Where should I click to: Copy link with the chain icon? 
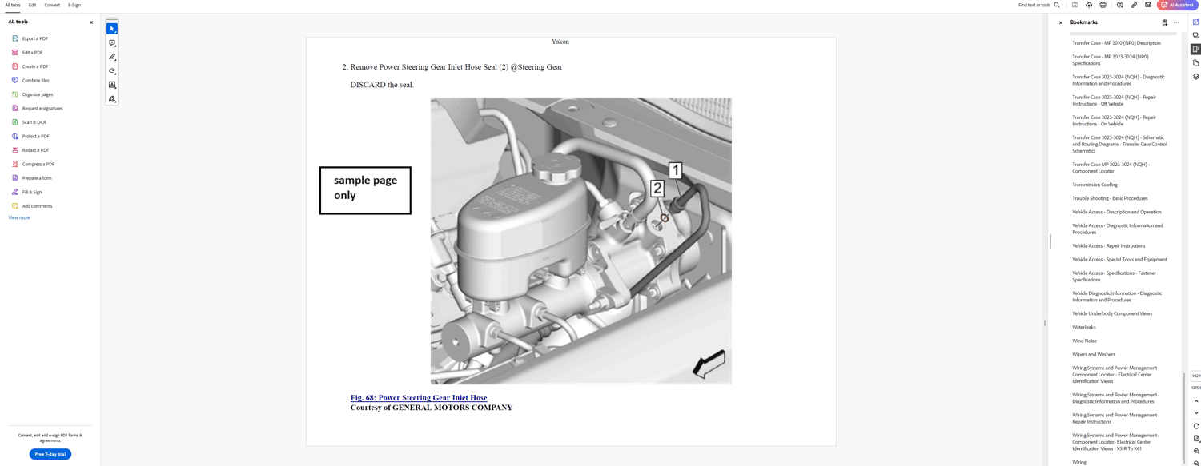1134,5
